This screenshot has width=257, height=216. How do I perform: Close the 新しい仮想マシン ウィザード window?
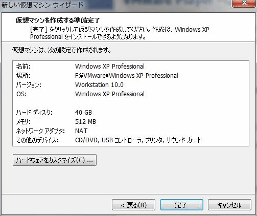pyautogui.click(x=244, y=3)
